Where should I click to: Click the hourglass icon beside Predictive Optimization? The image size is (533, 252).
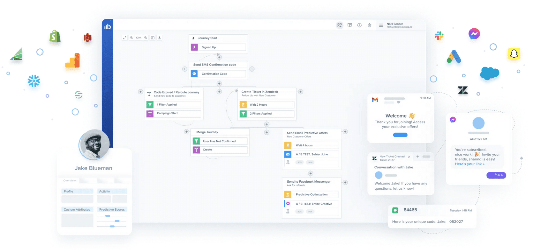(x=288, y=194)
